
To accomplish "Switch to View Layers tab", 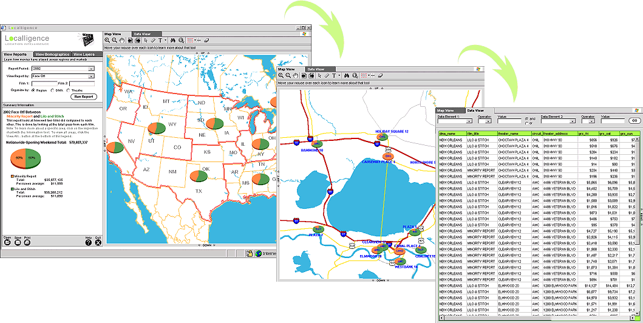I will (x=87, y=54).
